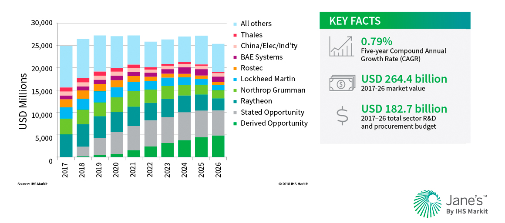Click the '© 2018 IHS Markit' copyright text
This screenshot has height=223, width=505.
pos(293,184)
